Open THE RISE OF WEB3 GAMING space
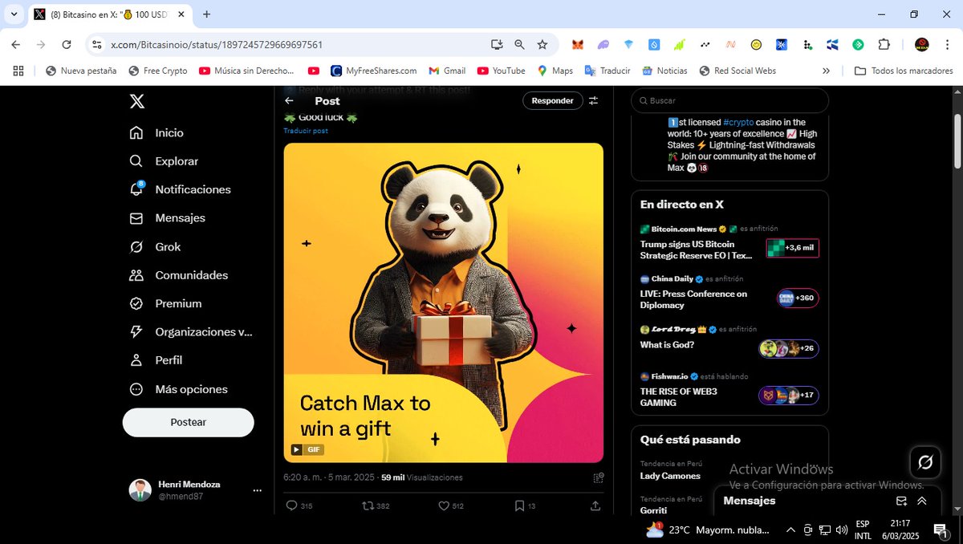The width and height of the screenshot is (963, 544). pyautogui.click(x=678, y=397)
